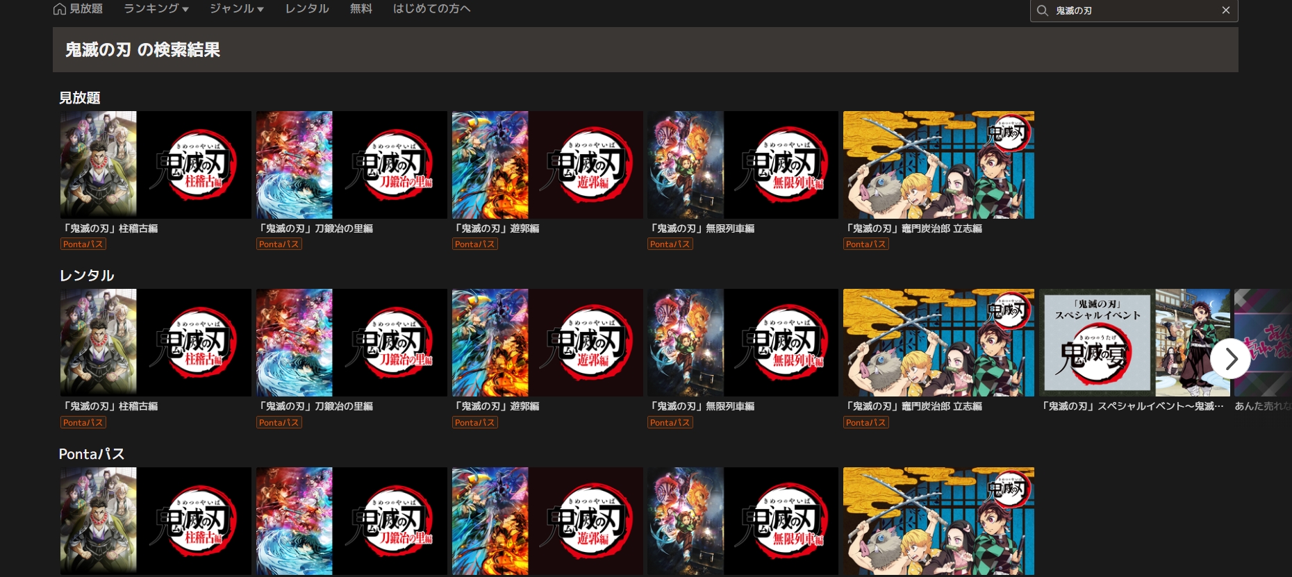
Task: Click Pontaパス badge under レンタル 遊郭編
Action: [x=475, y=423]
